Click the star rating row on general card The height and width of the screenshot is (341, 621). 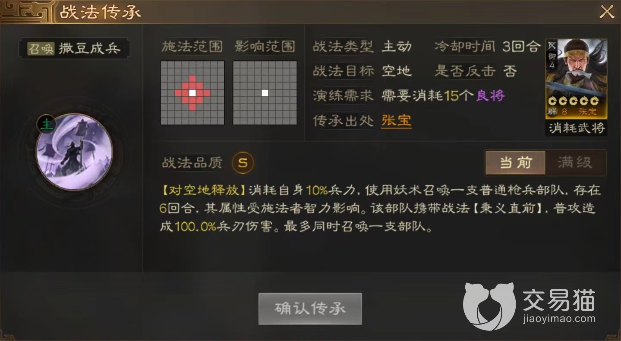point(574,101)
